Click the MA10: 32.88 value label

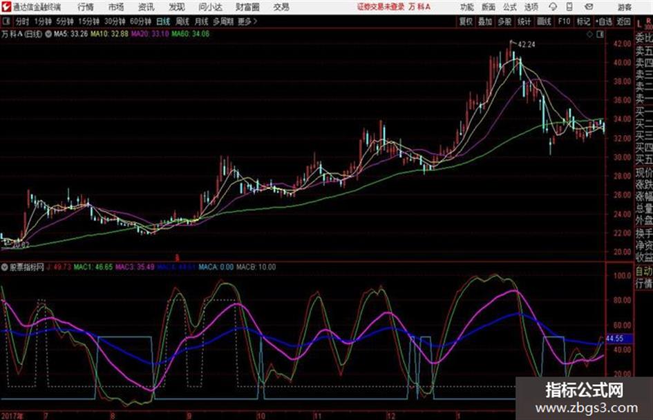[110, 34]
